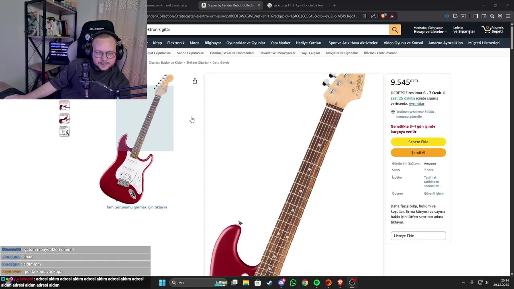Select the third product thumbnail
Screen dimensions: 514x289
(x=64, y=132)
